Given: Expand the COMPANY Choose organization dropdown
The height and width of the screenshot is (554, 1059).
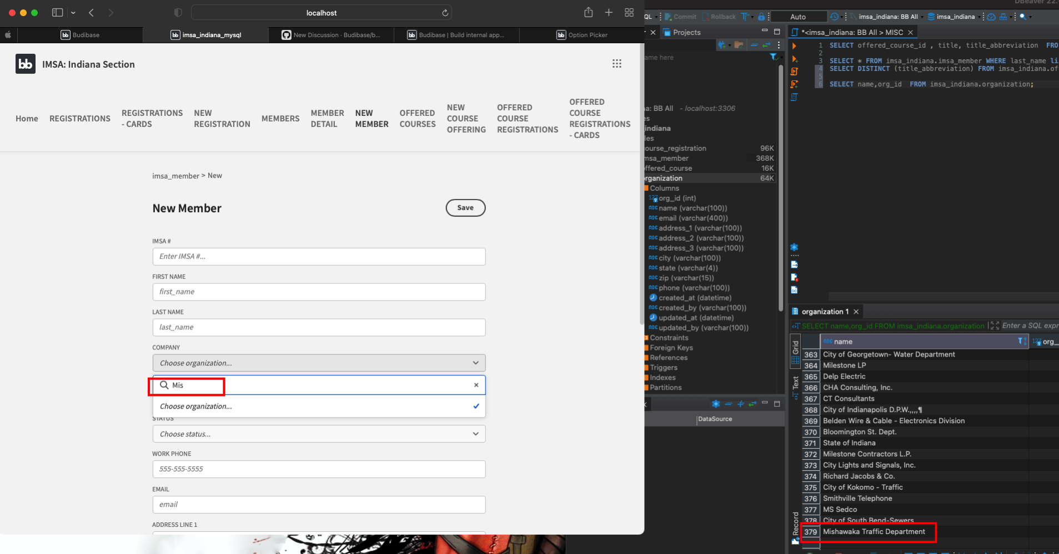Looking at the screenshot, I should (x=318, y=363).
